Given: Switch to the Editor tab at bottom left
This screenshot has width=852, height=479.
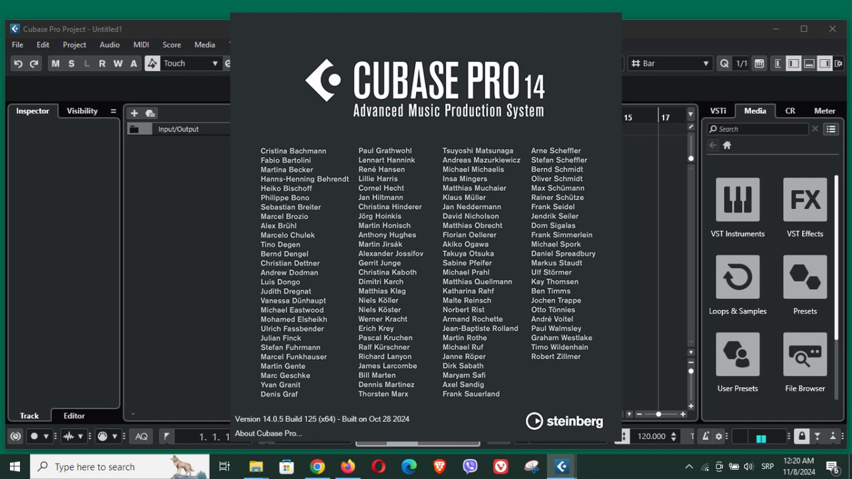Looking at the screenshot, I should pos(74,416).
